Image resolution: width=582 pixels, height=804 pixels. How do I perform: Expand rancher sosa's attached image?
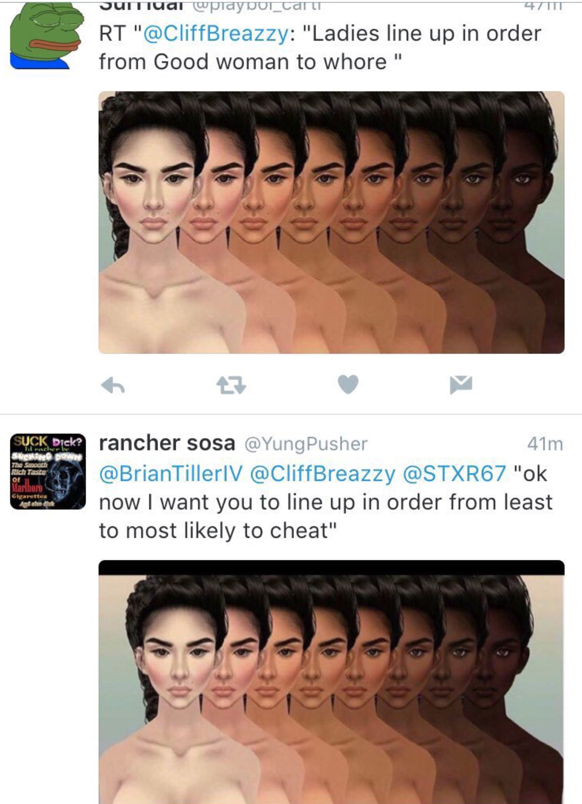(331, 682)
